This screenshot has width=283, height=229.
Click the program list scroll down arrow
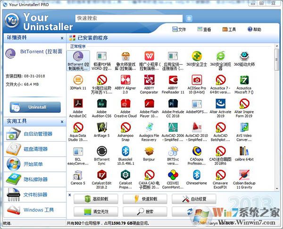click(x=277, y=188)
